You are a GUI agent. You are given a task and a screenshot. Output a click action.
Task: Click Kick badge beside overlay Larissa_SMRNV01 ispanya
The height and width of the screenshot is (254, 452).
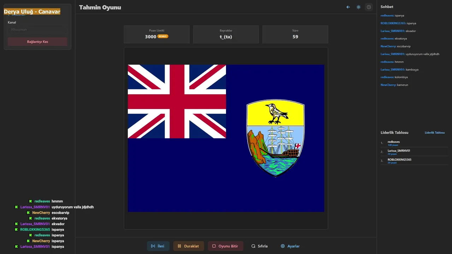(x=16, y=247)
